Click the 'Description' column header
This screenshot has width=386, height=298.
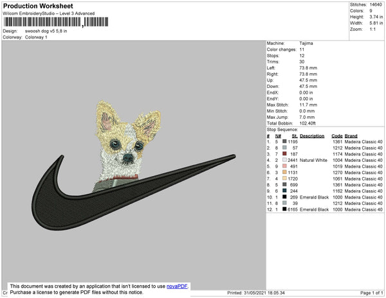click(312, 136)
